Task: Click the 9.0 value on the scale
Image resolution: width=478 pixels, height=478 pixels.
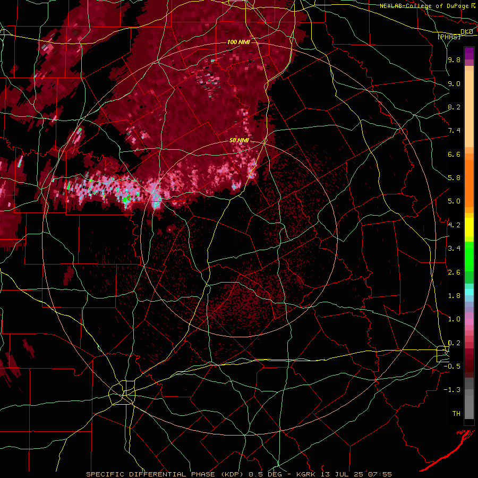Action: click(x=454, y=83)
